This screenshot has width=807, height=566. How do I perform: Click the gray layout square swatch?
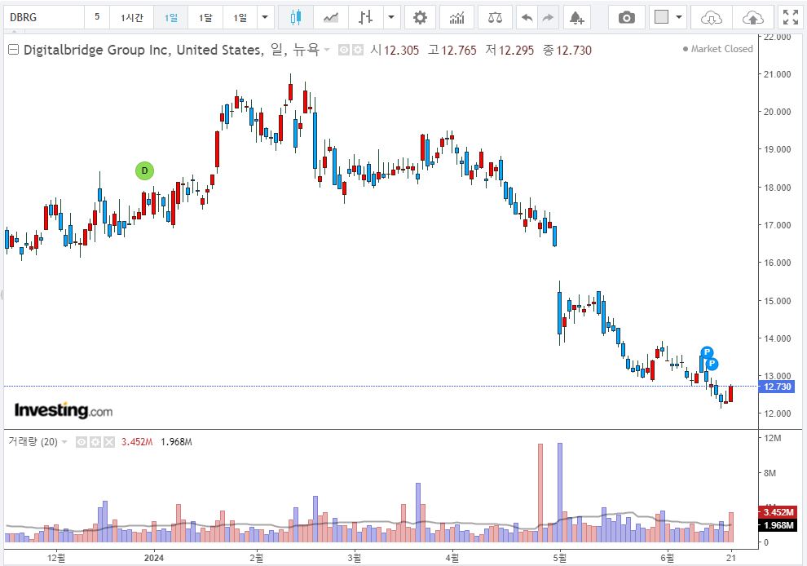coord(661,17)
